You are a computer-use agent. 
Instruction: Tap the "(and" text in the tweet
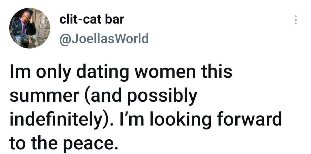(101, 96)
